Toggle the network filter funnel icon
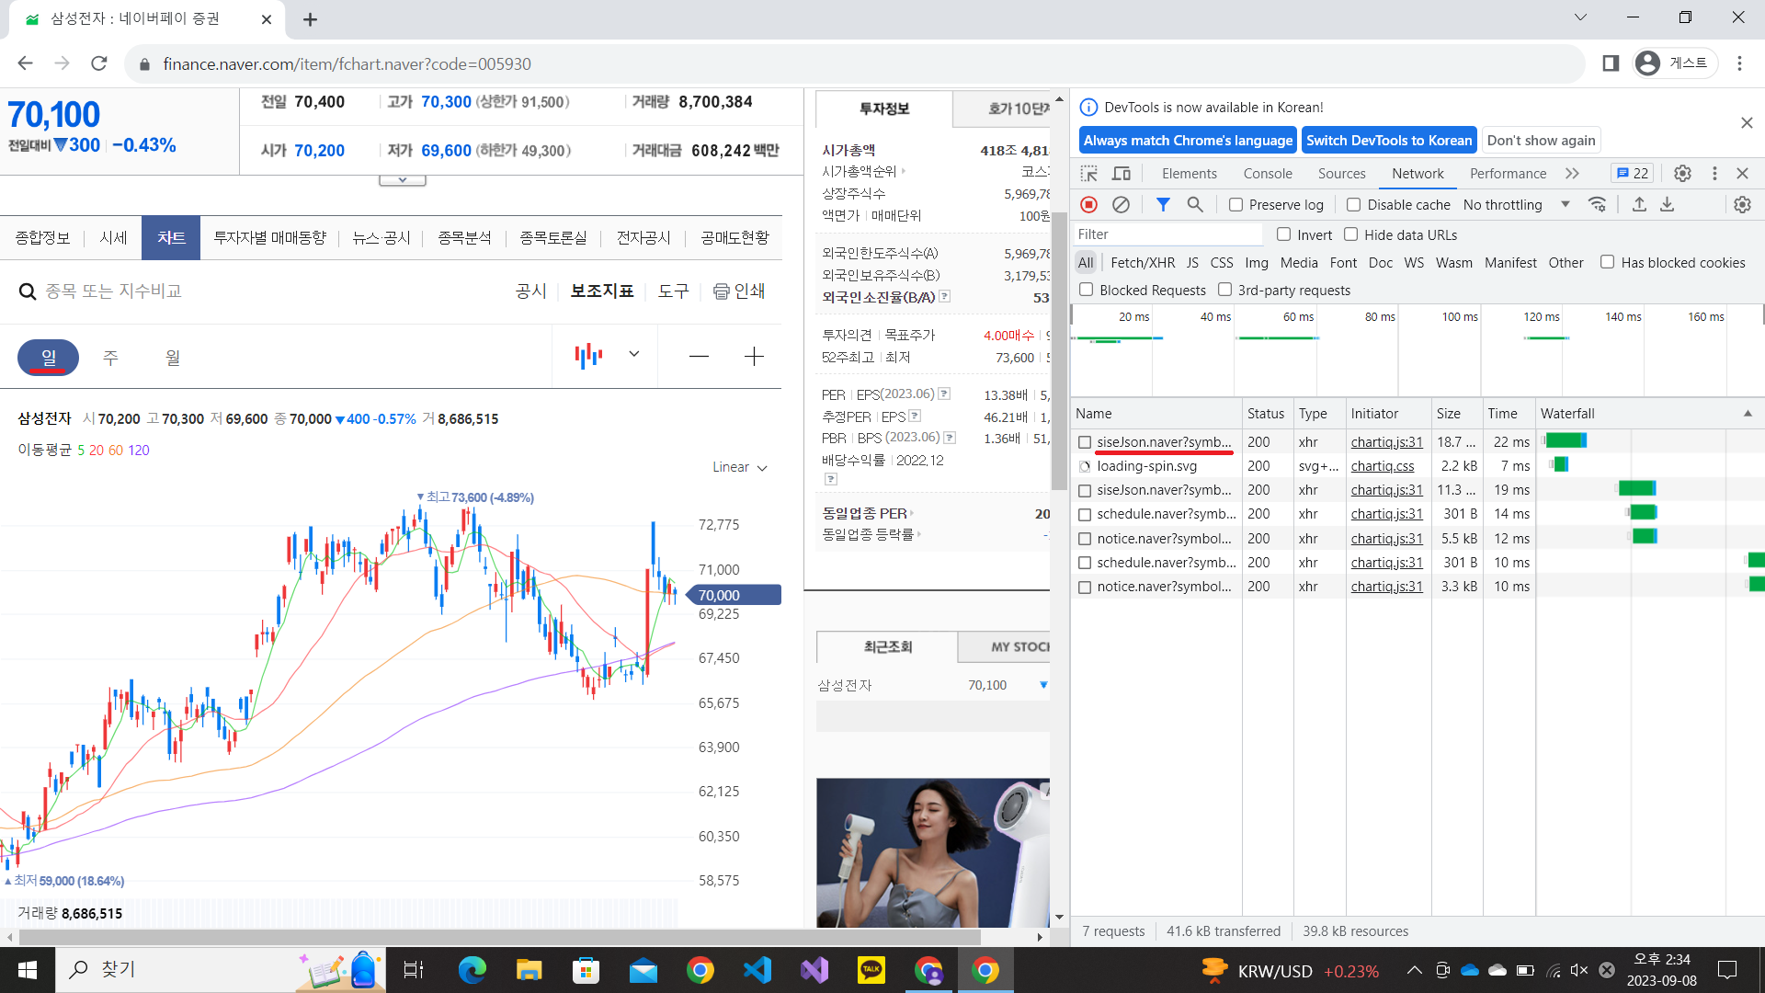This screenshot has height=993, width=1765. 1163,204
